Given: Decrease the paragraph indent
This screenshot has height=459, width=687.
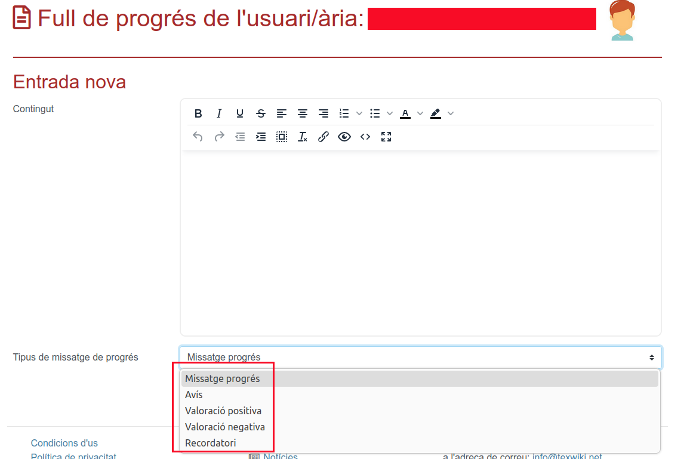Looking at the screenshot, I should tap(240, 137).
